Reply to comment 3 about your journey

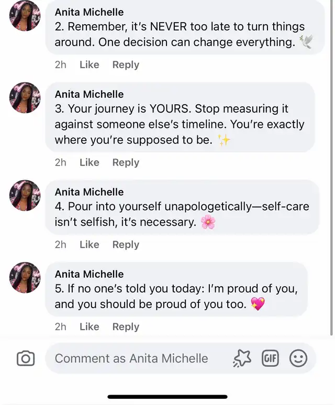(x=126, y=162)
